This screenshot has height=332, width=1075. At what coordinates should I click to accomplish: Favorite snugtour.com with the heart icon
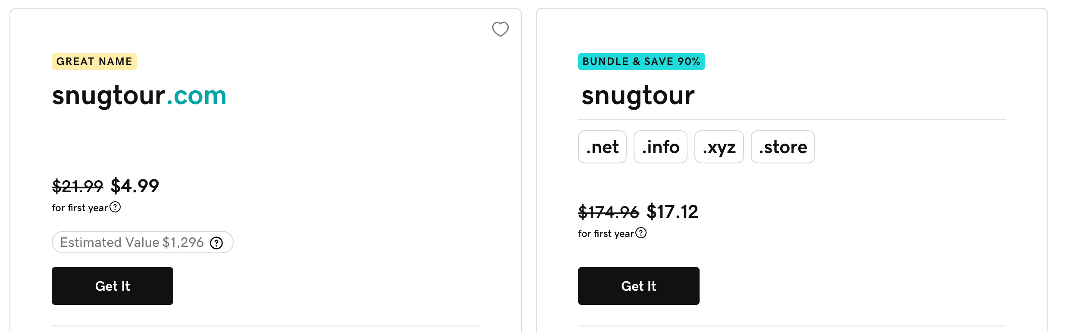coord(500,29)
